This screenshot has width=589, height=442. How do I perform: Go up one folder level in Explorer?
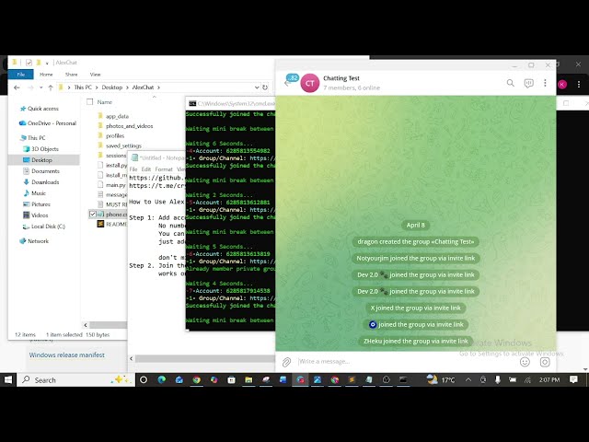(x=51, y=87)
